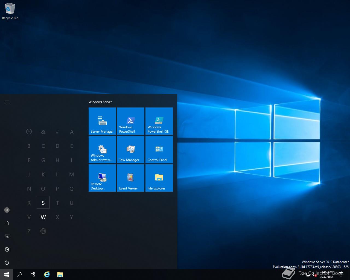Open the Windows PowerShell ISE tile

click(159, 121)
